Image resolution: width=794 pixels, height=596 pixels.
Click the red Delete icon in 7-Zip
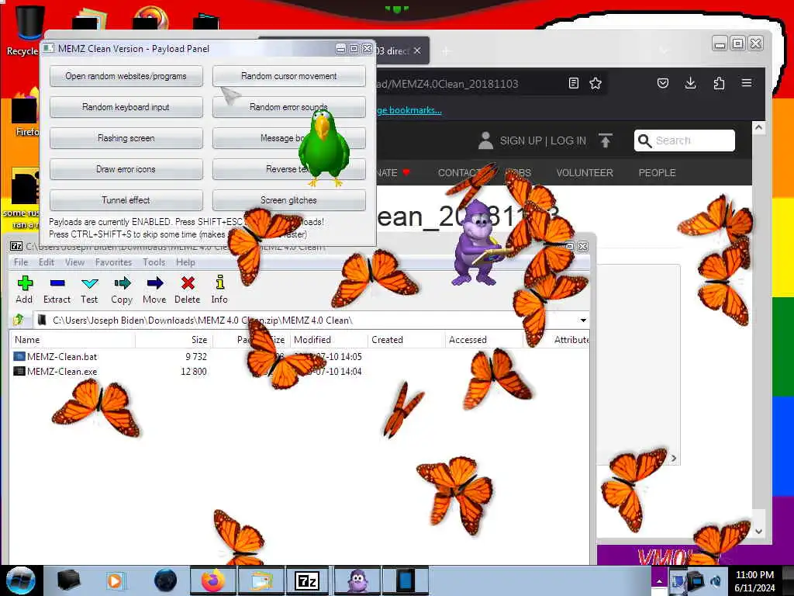[x=188, y=282]
